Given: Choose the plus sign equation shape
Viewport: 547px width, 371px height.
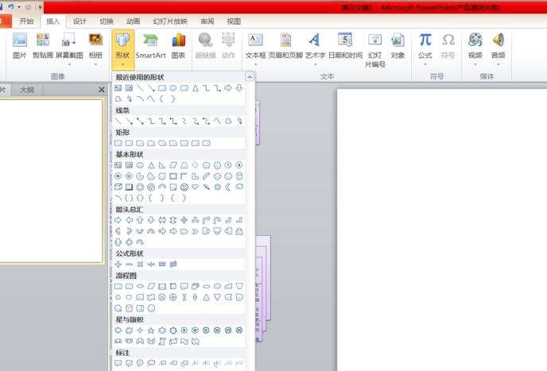Looking at the screenshot, I should (118, 264).
